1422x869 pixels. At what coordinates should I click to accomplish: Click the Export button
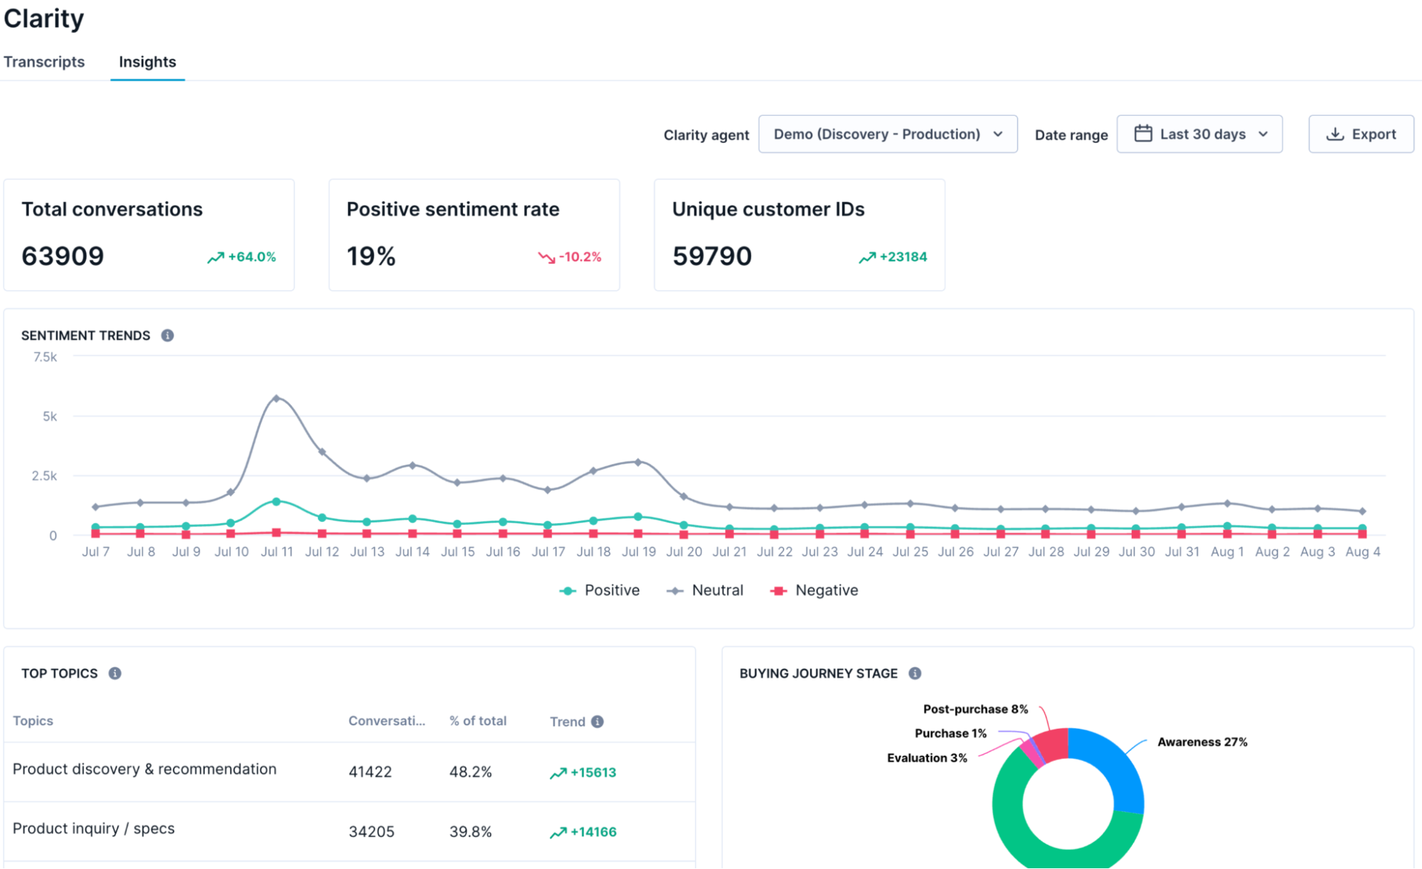pos(1361,134)
